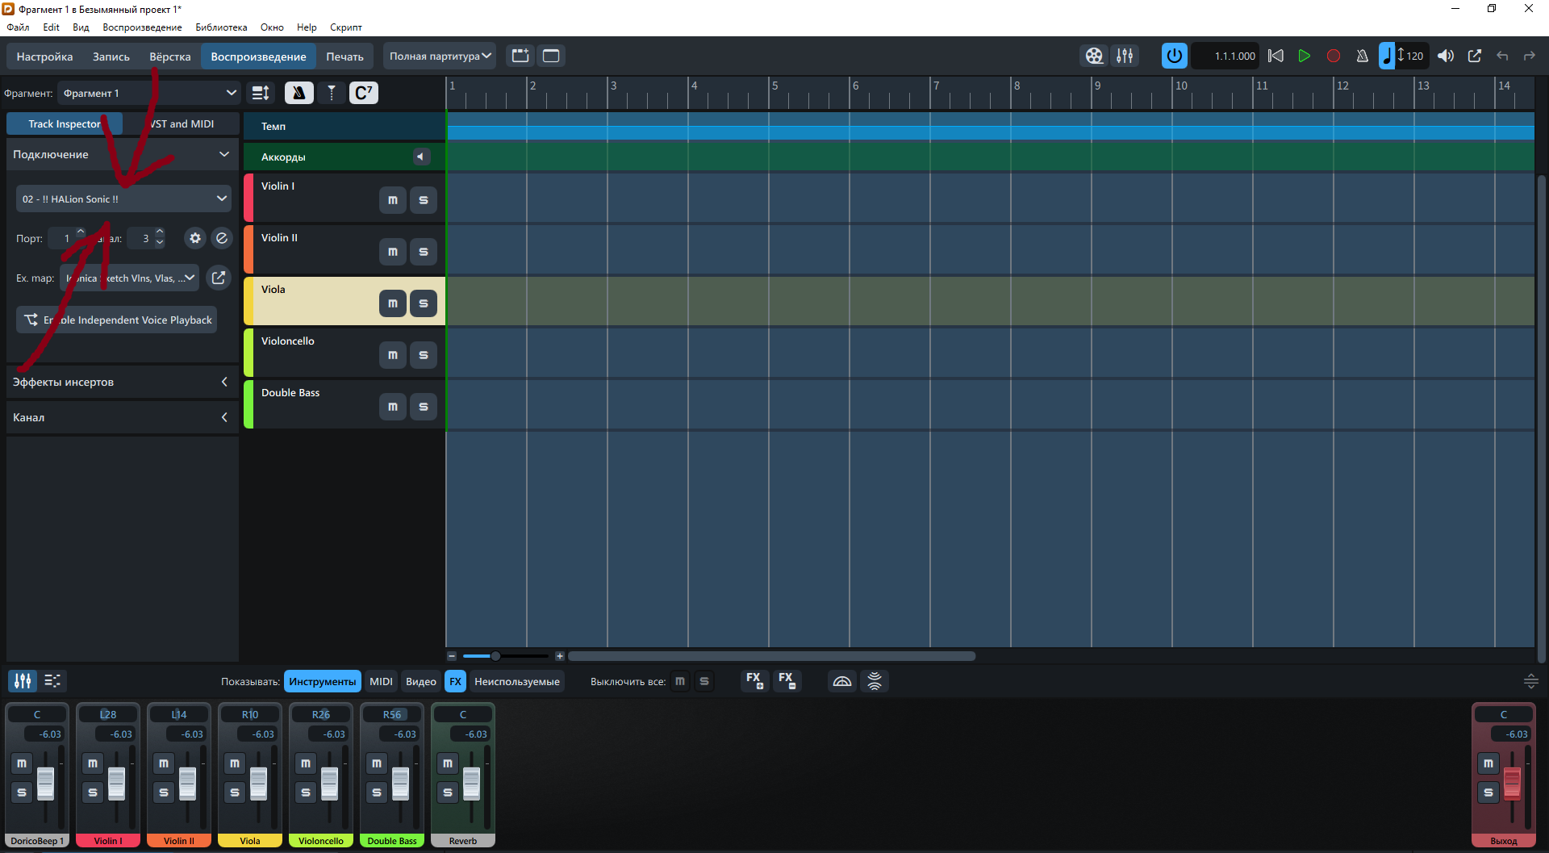
Task: Click the timeline zoom slider handle
Action: 495,656
